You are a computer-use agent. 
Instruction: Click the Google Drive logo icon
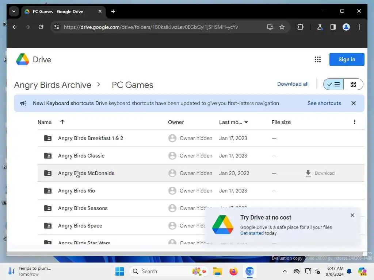(x=22, y=59)
